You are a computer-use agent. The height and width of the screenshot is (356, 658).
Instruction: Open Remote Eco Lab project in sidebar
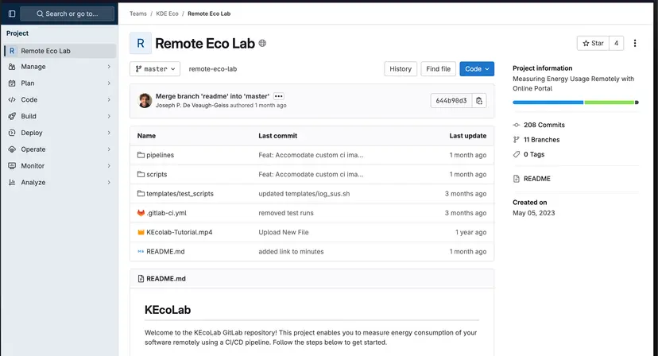60,51
